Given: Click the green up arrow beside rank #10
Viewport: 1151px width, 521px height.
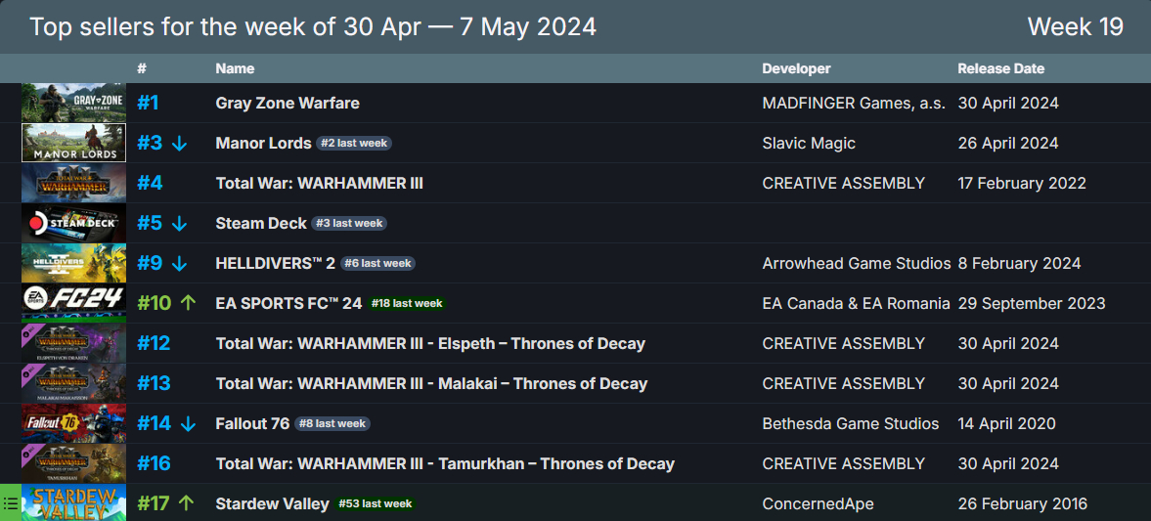Looking at the screenshot, I should tap(189, 302).
